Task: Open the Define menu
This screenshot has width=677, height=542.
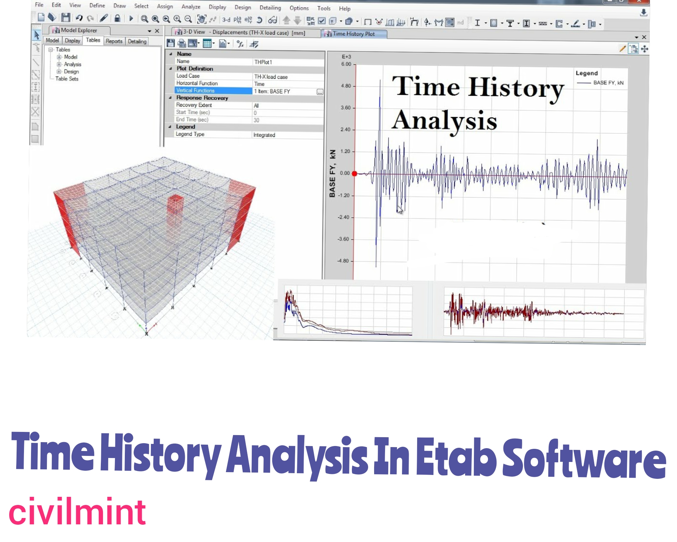Action: 97,5
